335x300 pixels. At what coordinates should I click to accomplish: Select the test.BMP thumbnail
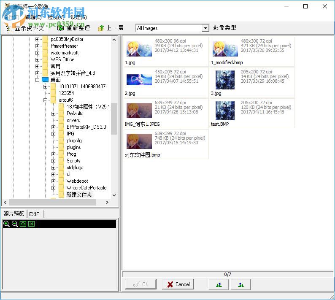(252, 113)
